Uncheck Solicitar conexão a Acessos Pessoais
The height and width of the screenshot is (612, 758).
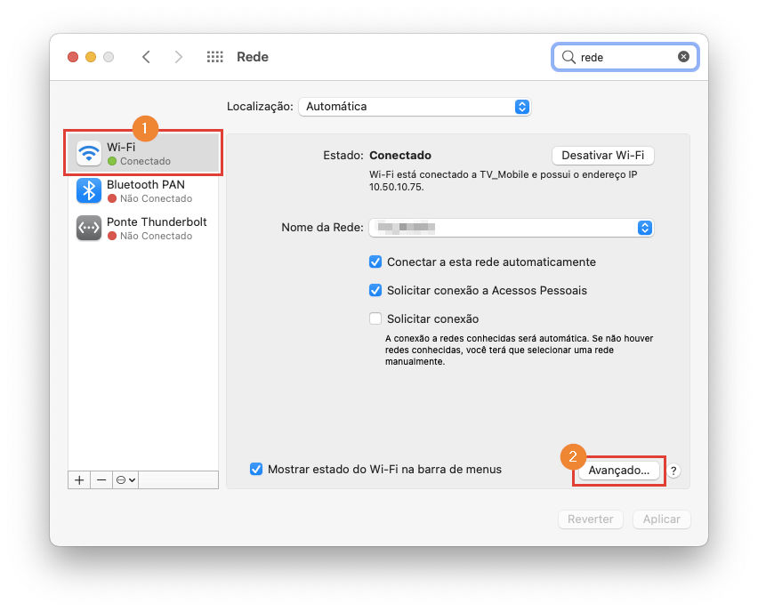point(375,291)
